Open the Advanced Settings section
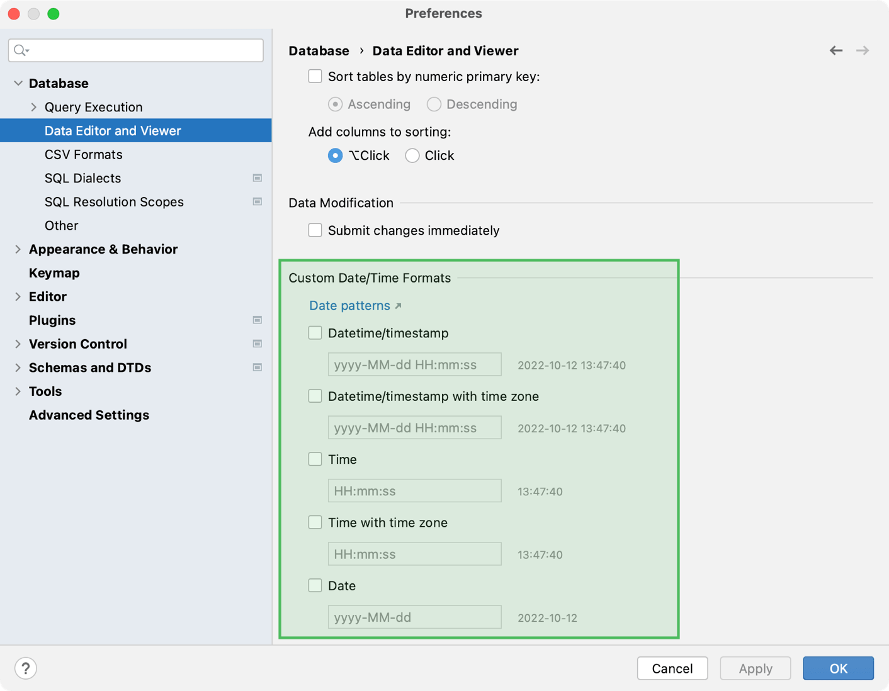The image size is (889, 691). 89,415
